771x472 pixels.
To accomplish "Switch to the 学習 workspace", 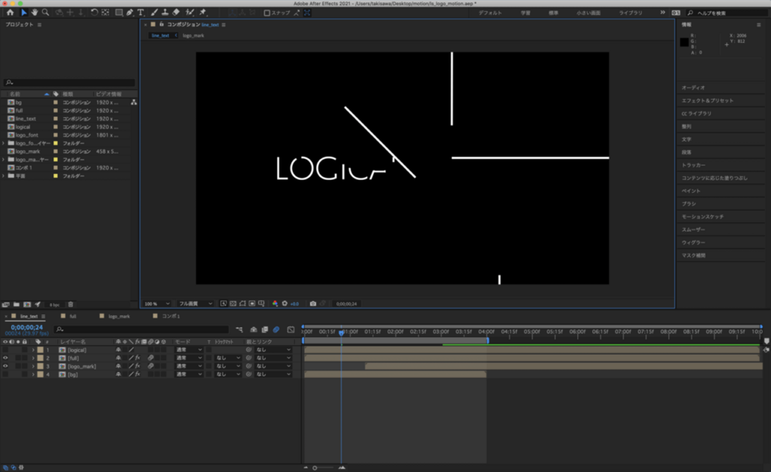I will coord(526,13).
